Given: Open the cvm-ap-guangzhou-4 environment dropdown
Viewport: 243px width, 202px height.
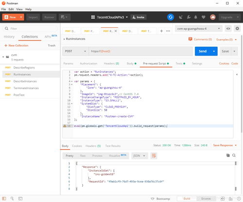Looking at the screenshot, I should pyautogui.click(x=199, y=29).
